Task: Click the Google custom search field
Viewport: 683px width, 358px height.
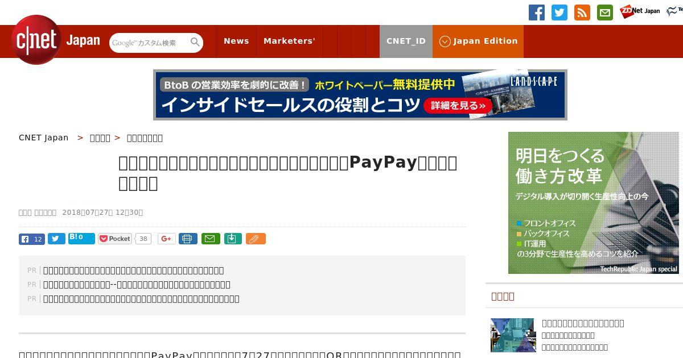Action: pos(149,43)
